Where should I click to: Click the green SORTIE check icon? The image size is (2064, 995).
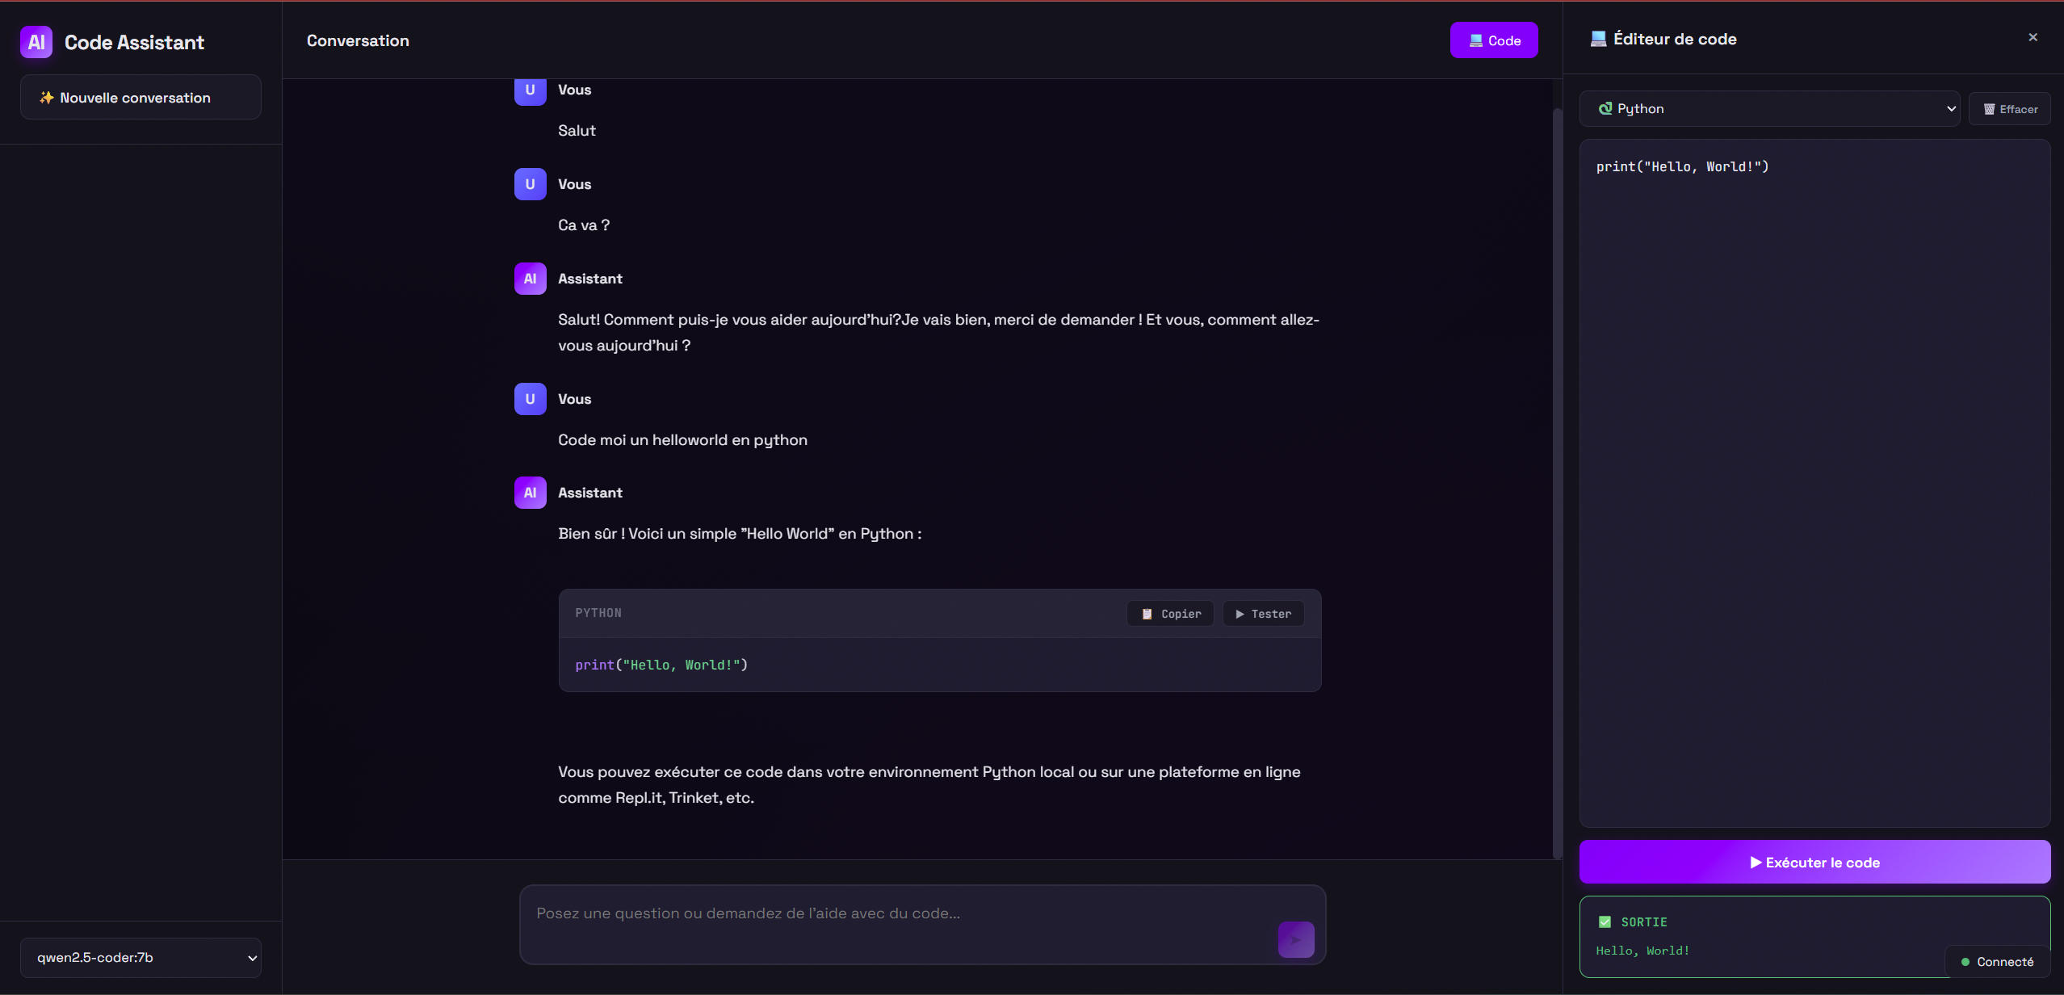pyautogui.click(x=1605, y=922)
